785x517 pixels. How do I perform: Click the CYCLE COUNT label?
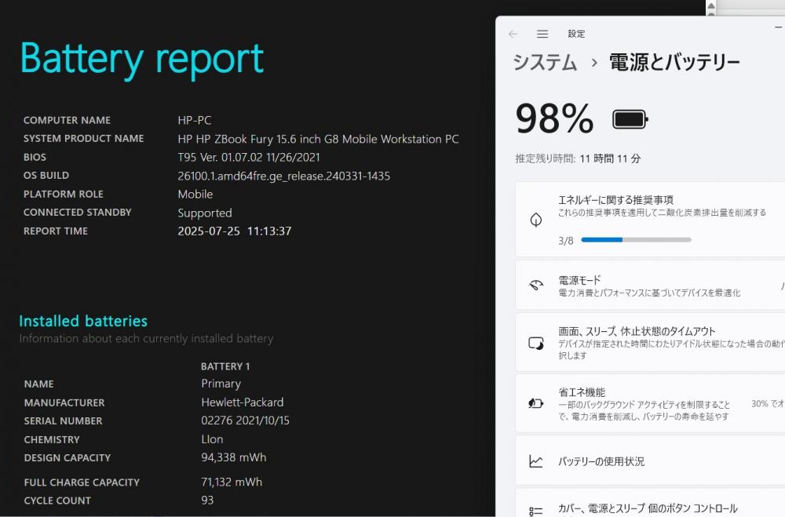click(57, 501)
